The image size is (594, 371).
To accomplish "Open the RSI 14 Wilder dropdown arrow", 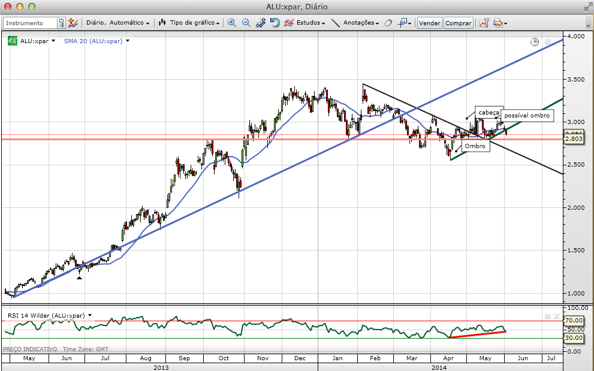I will pyautogui.click(x=90, y=315).
